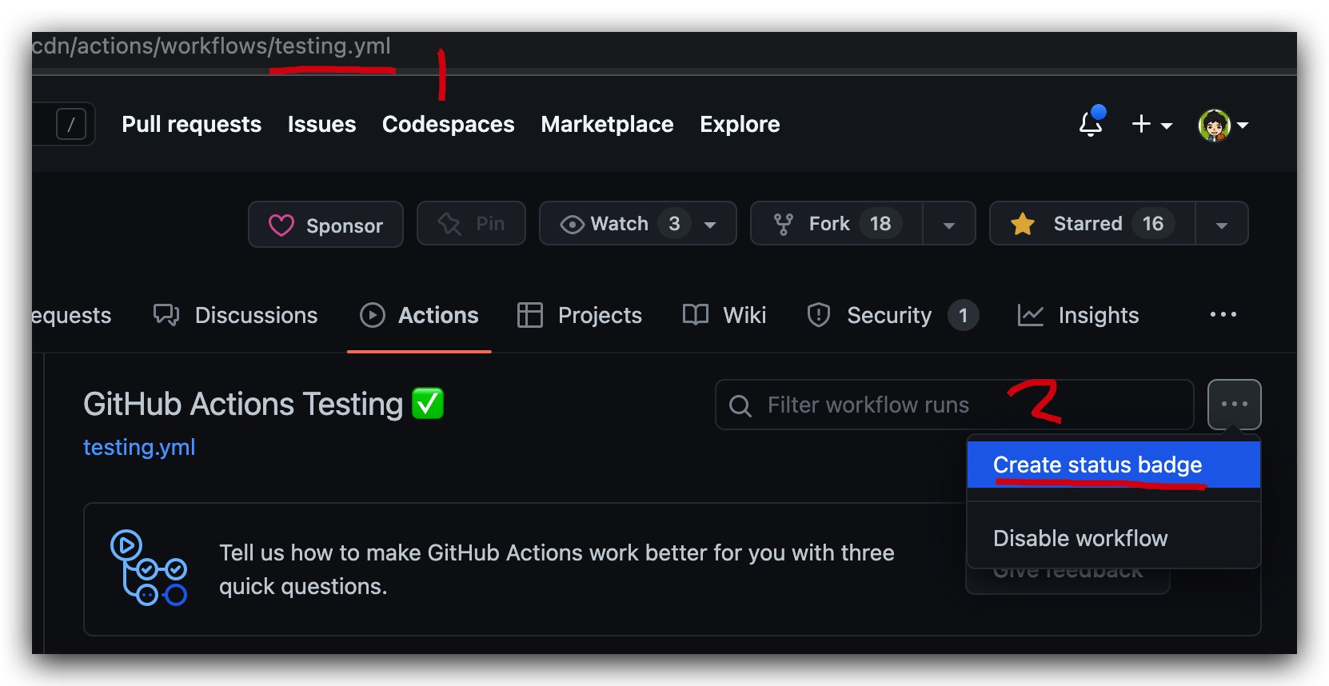Switch to the Actions tab

419,315
